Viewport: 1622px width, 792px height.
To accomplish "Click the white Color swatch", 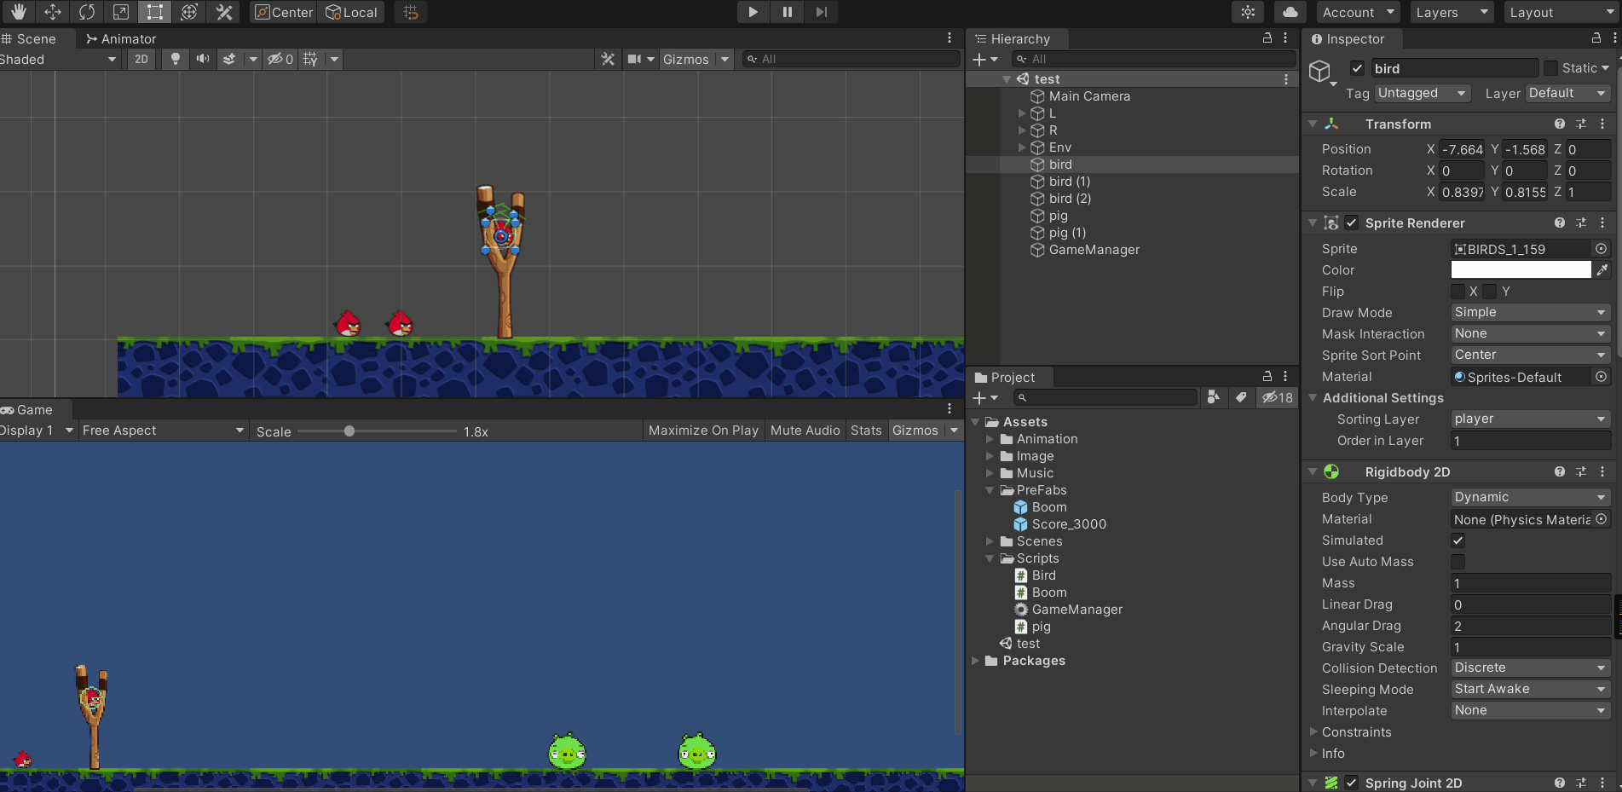I will [1521, 269].
